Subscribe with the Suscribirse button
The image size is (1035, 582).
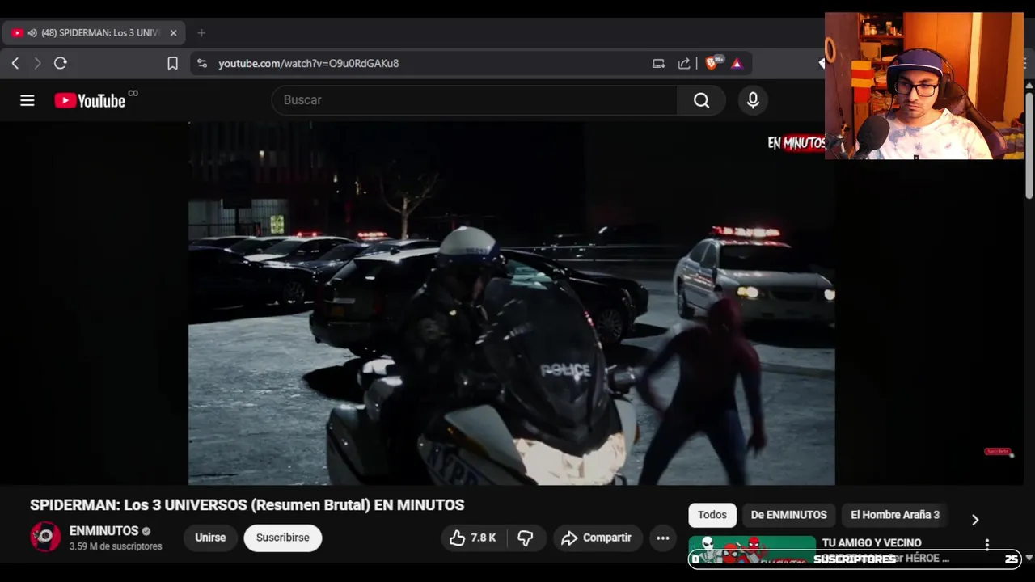pyautogui.click(x=283, y=538)
